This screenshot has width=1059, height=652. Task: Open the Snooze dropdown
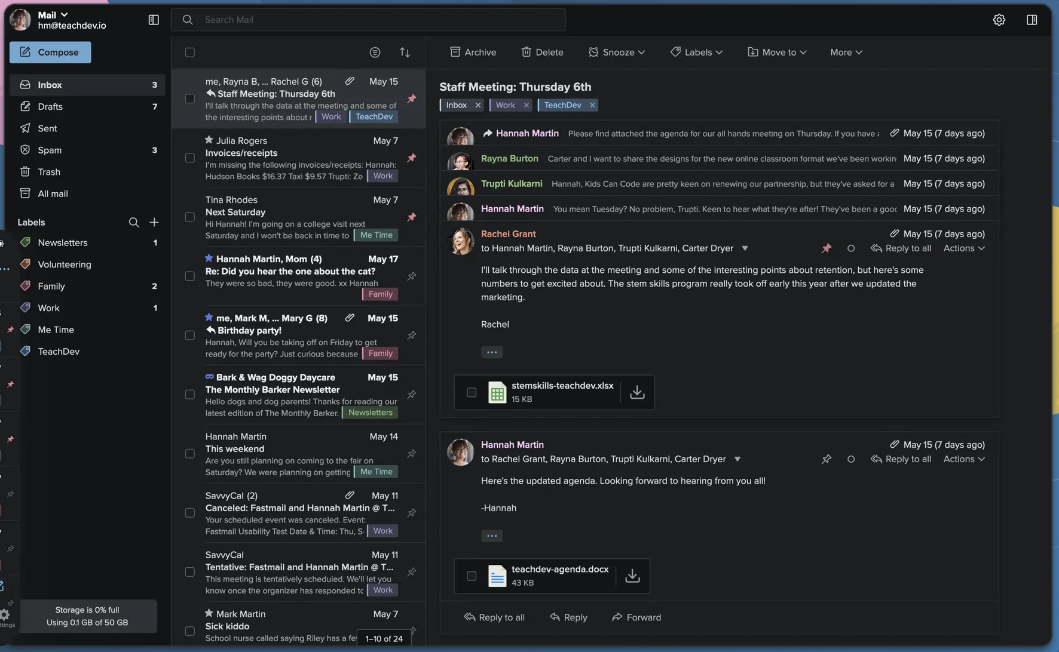[616, 52]
